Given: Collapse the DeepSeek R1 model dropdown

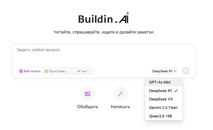Looking at the screenshot, I should 164,71.
